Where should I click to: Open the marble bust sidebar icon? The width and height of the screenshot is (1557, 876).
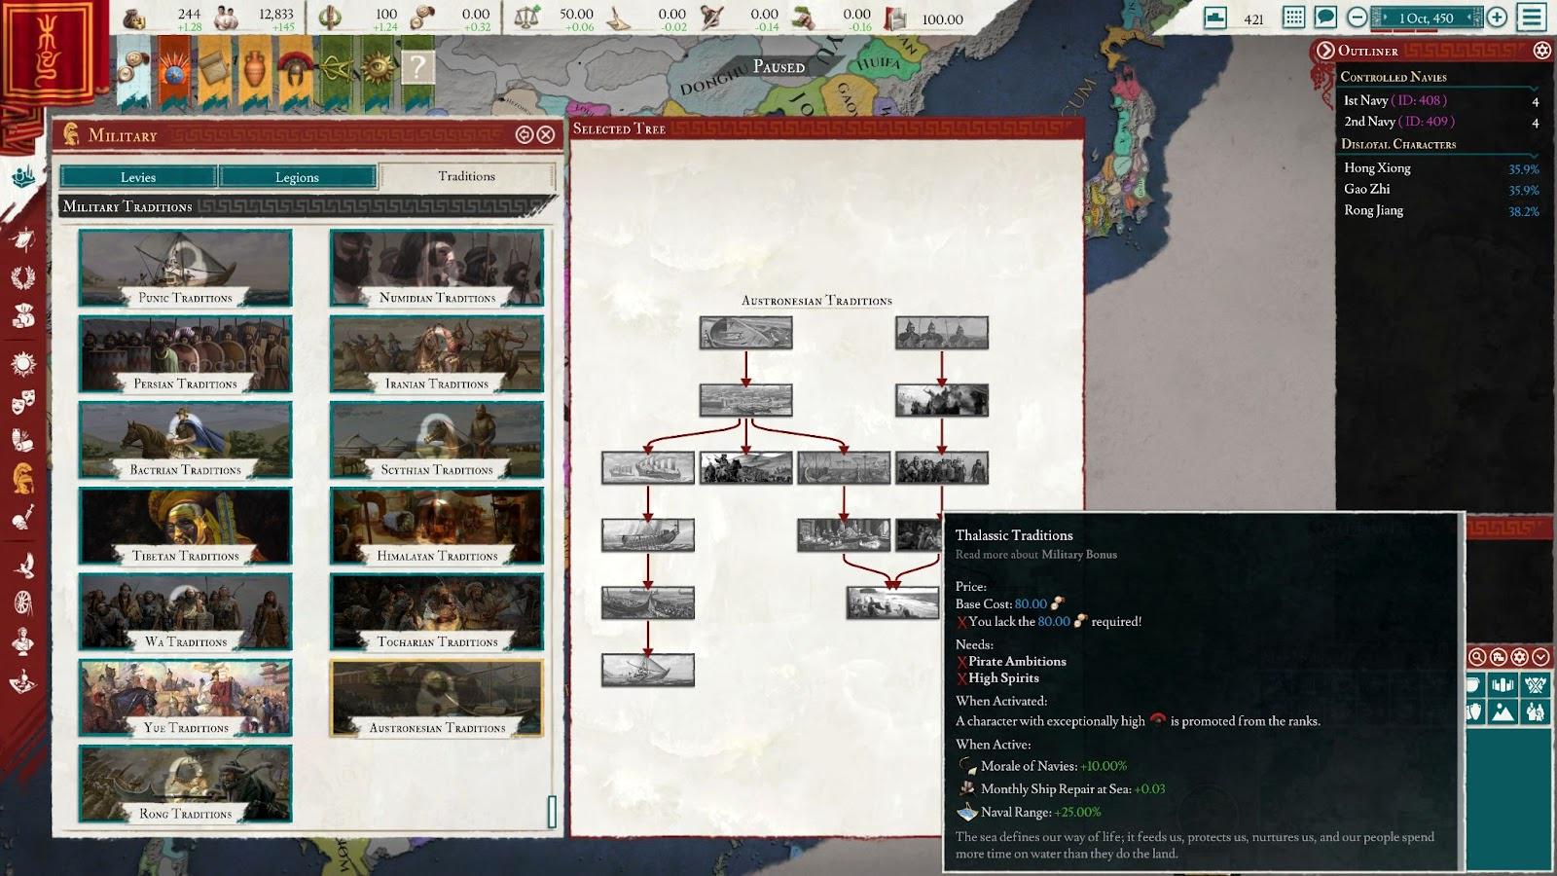[x=23, y=641]
